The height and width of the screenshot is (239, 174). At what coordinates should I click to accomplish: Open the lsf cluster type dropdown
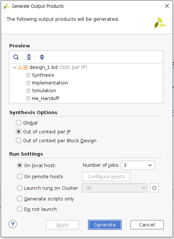point(115,188)
